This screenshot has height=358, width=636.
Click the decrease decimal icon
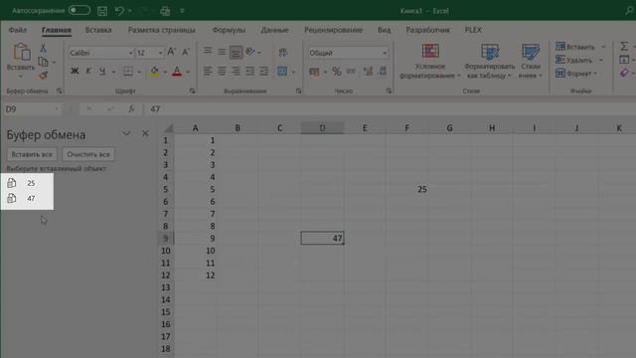pyautogui.click(x=382, y=72)
